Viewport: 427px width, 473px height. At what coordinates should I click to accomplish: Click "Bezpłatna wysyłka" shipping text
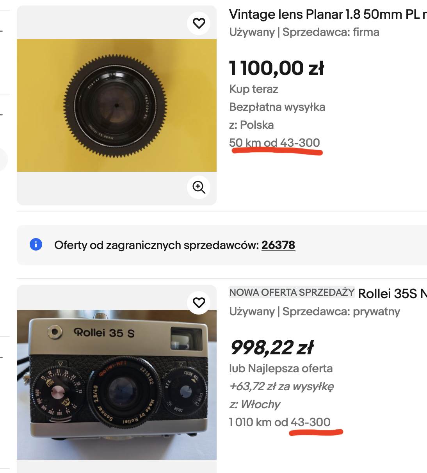pyautogui.click(x=277, y=107)
